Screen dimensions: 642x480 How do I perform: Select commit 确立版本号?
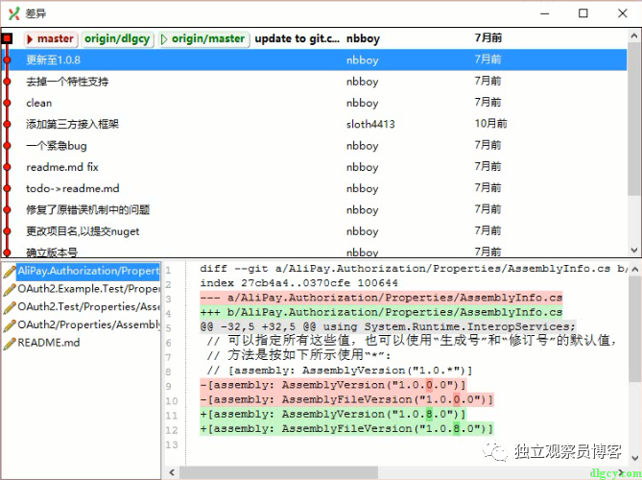[314, 251]
